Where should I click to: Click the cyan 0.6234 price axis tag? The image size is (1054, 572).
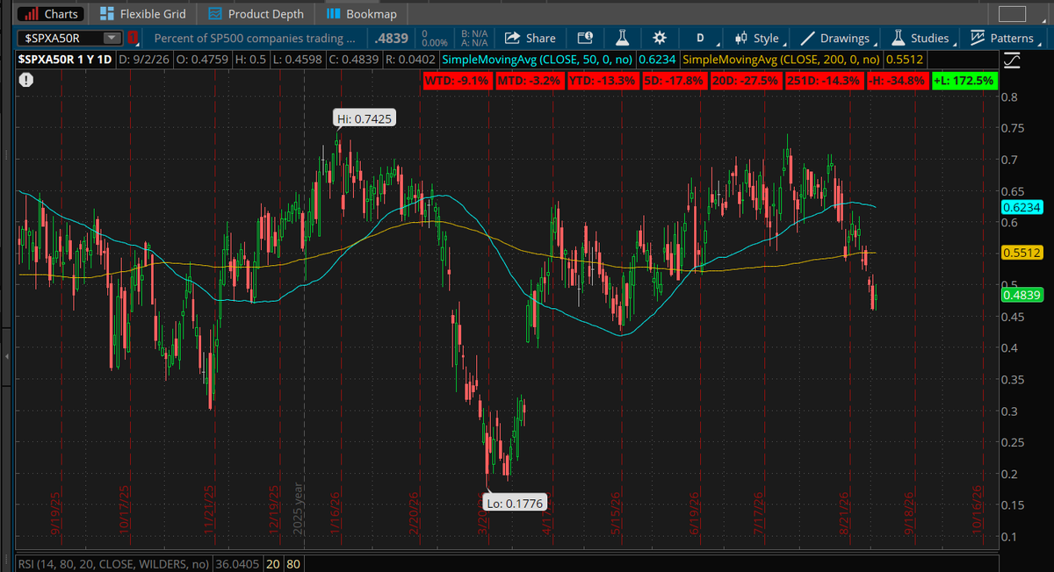[1021, 208]
